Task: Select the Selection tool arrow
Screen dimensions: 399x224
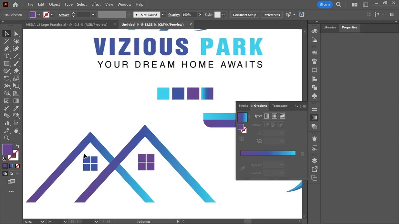Action: click(7, 34)
